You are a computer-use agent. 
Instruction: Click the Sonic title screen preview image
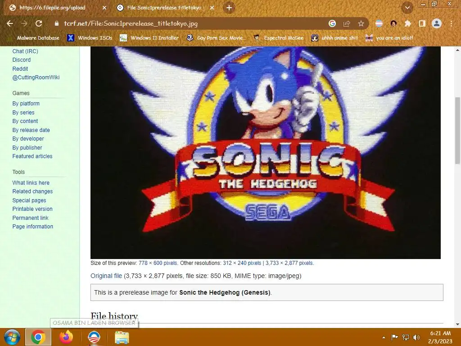266,153
